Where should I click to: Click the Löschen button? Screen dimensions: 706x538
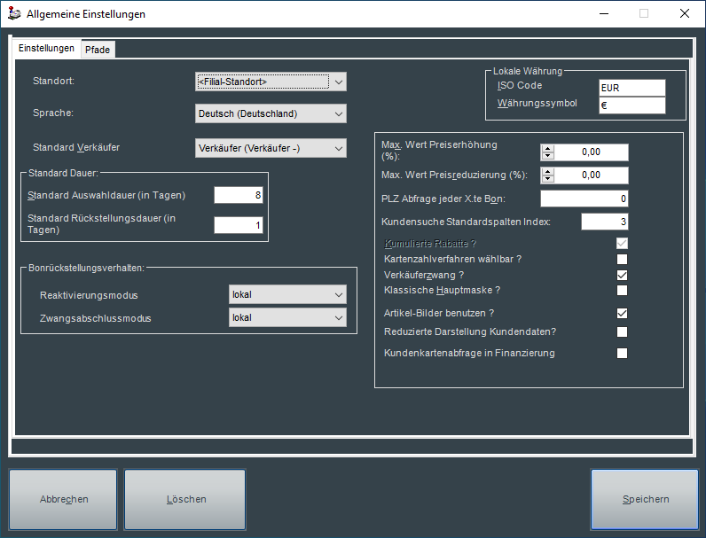point(185,500)
